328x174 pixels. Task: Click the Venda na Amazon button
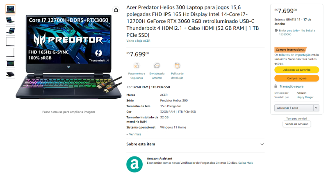pyautogui.click(x=296, y=124)
